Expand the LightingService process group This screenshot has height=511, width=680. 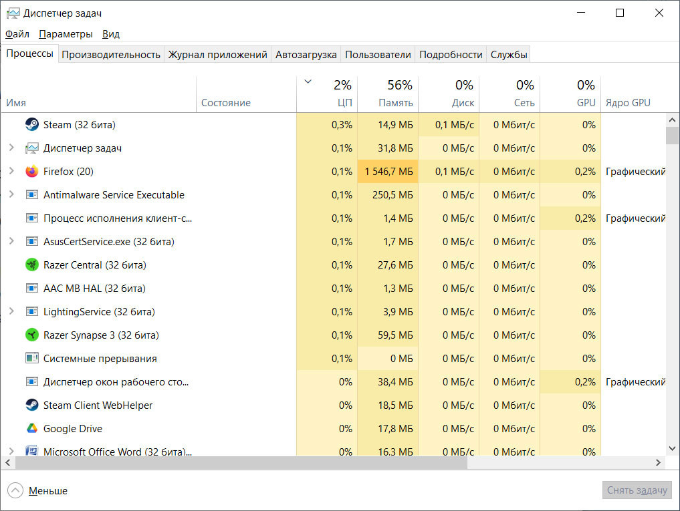12,312
